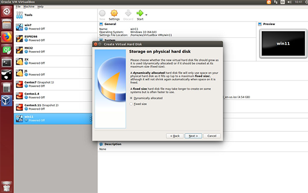
Task: Click the VirtualBox cube launcher icon
Action: click(7, 101)
